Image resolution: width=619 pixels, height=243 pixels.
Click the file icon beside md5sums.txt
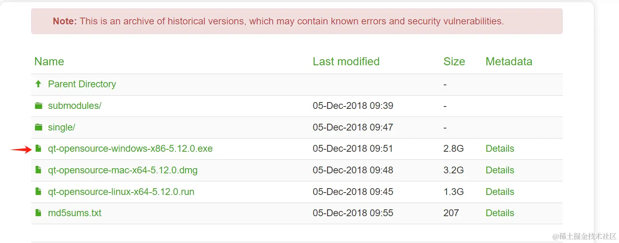tap(38, 213)
